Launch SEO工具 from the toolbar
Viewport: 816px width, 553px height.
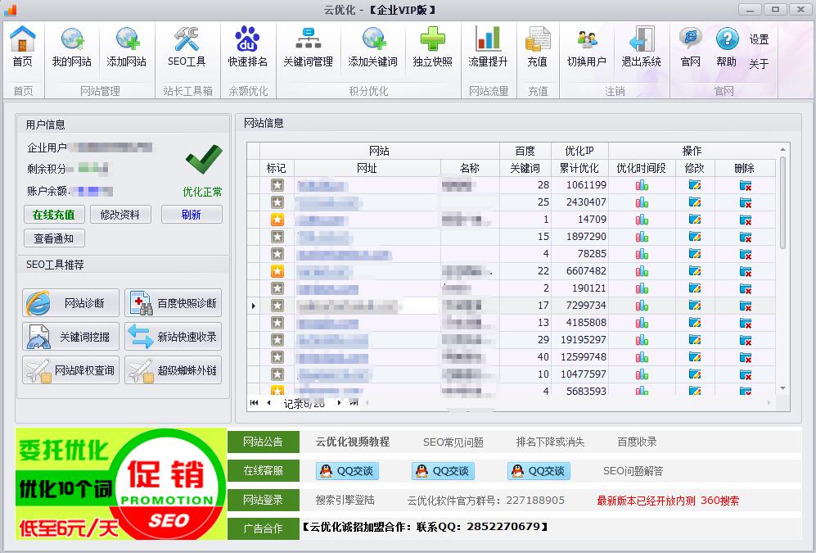(187, 46)
